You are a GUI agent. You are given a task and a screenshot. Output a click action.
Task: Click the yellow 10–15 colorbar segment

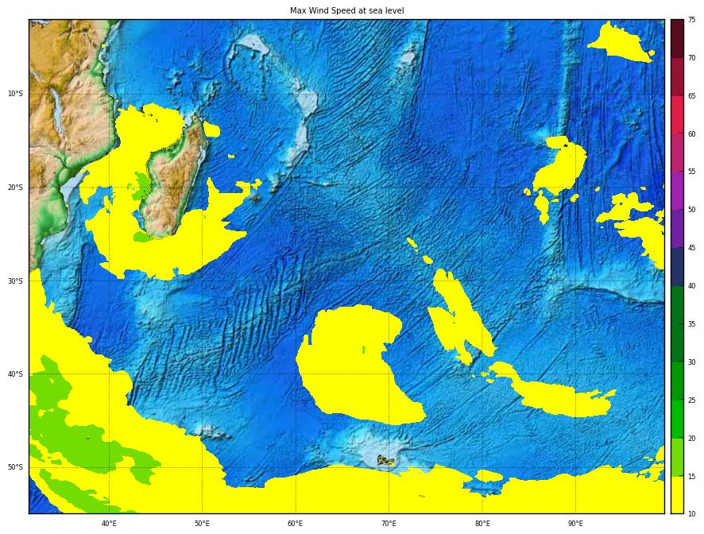tap(677, 494)
